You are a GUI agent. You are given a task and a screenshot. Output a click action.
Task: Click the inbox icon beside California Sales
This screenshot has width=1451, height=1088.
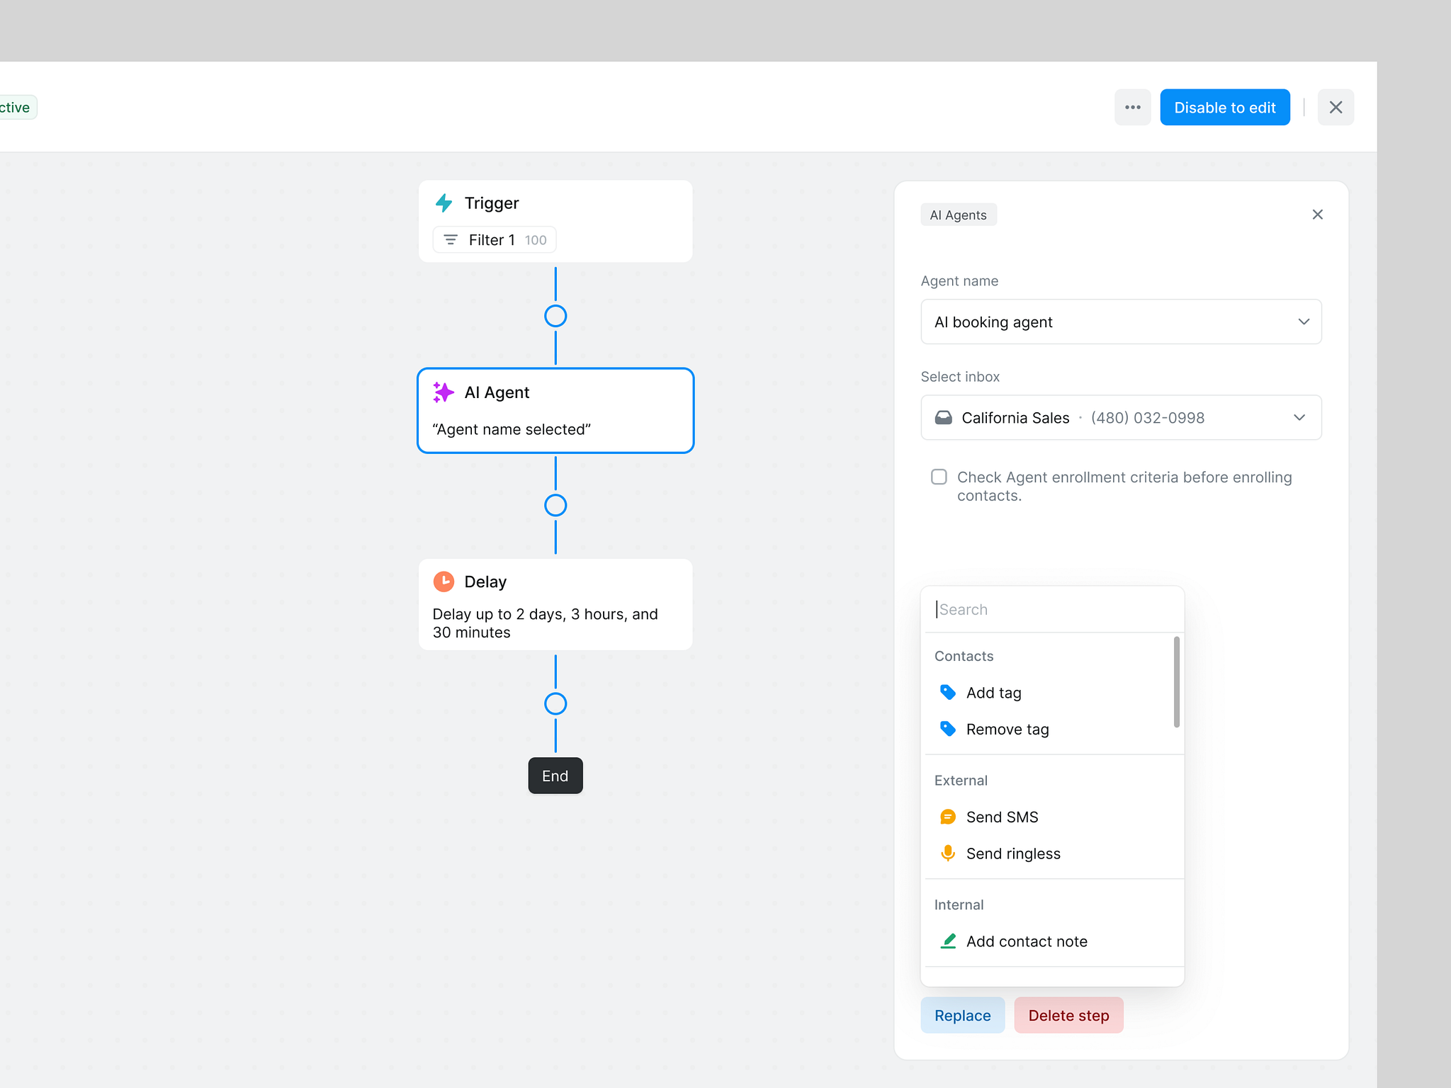(x=944, y=417)
